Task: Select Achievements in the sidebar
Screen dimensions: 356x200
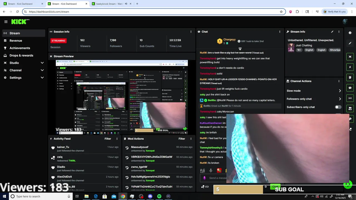Action: (24, 48)
